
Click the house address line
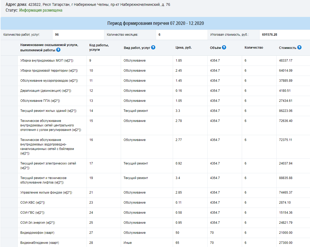point(88,4)
